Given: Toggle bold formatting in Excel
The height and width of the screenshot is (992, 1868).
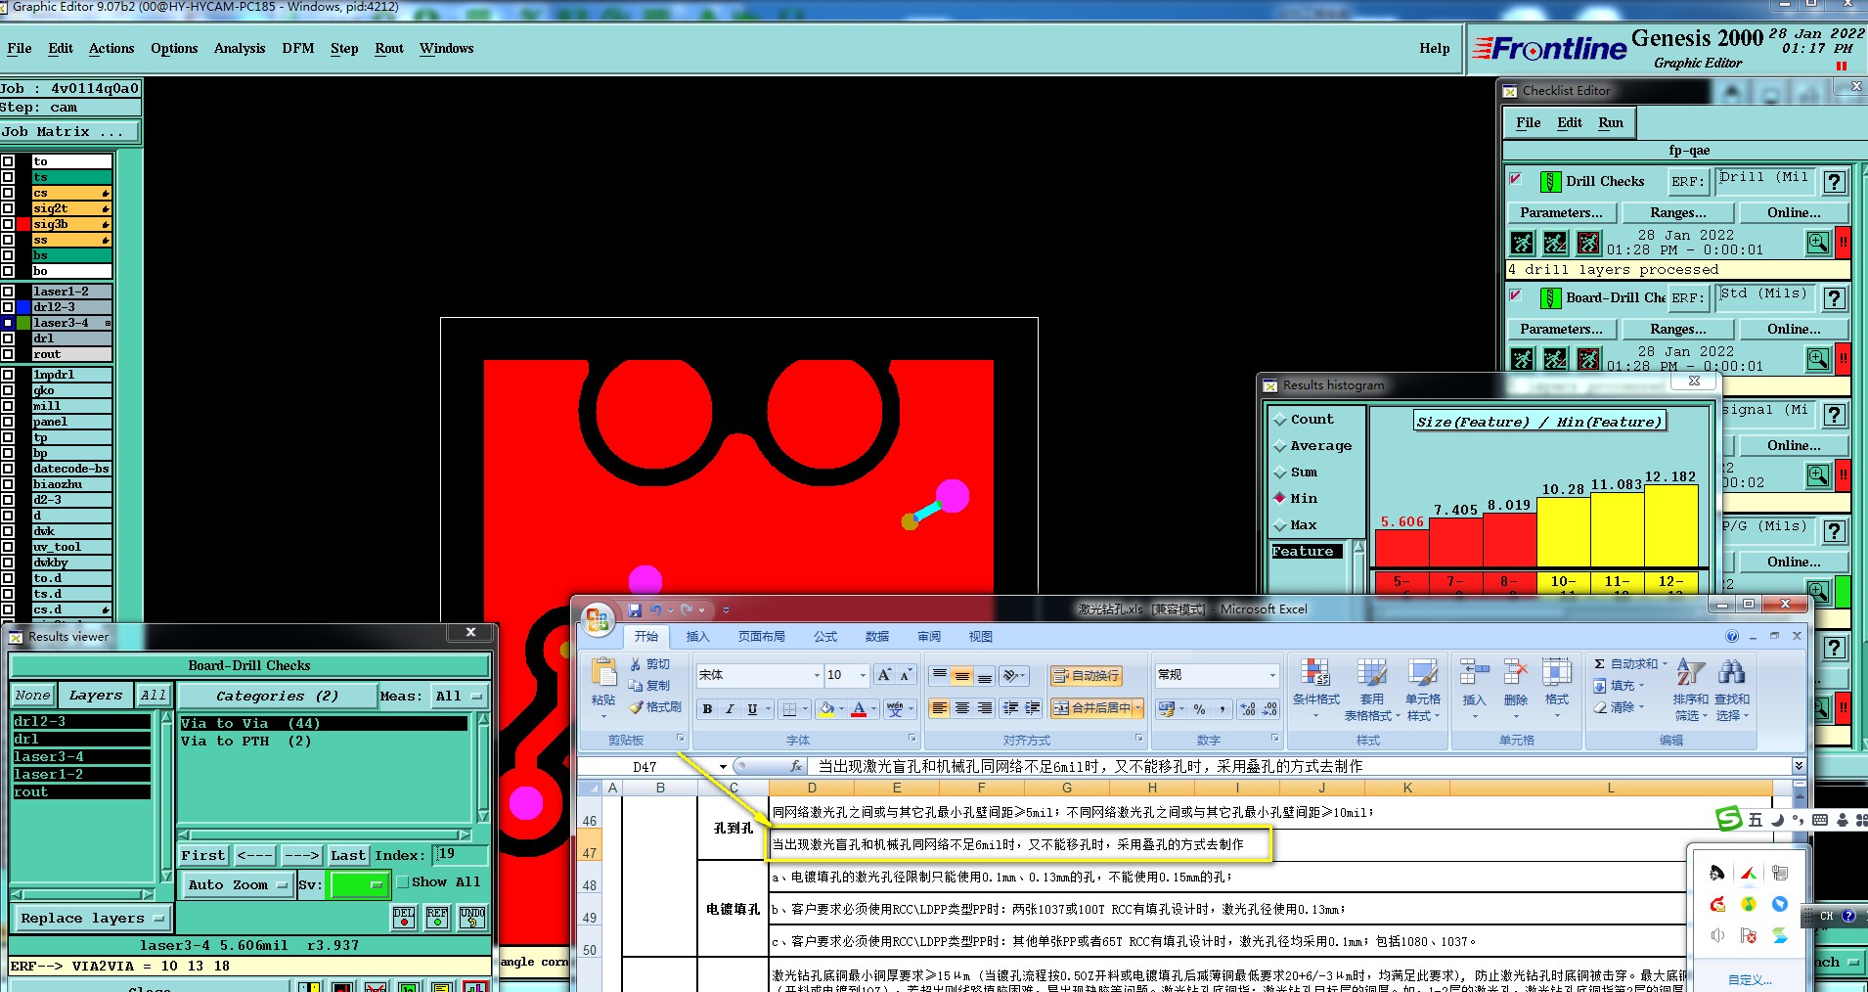Looking at the screenshot, I should pyautogui.click(x=707, y=709).
